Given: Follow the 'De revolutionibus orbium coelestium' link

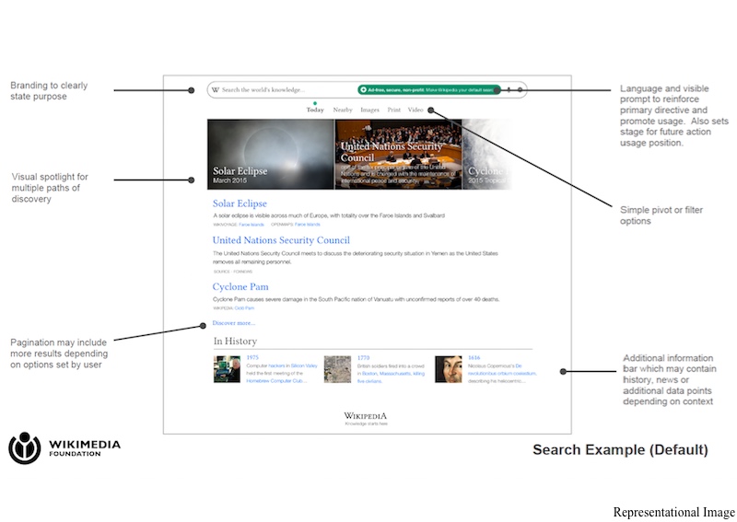Looking at the screenshot, I should [502, 370].
